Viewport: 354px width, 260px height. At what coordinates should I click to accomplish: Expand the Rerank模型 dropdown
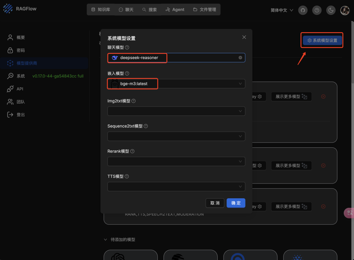[176, 161]
